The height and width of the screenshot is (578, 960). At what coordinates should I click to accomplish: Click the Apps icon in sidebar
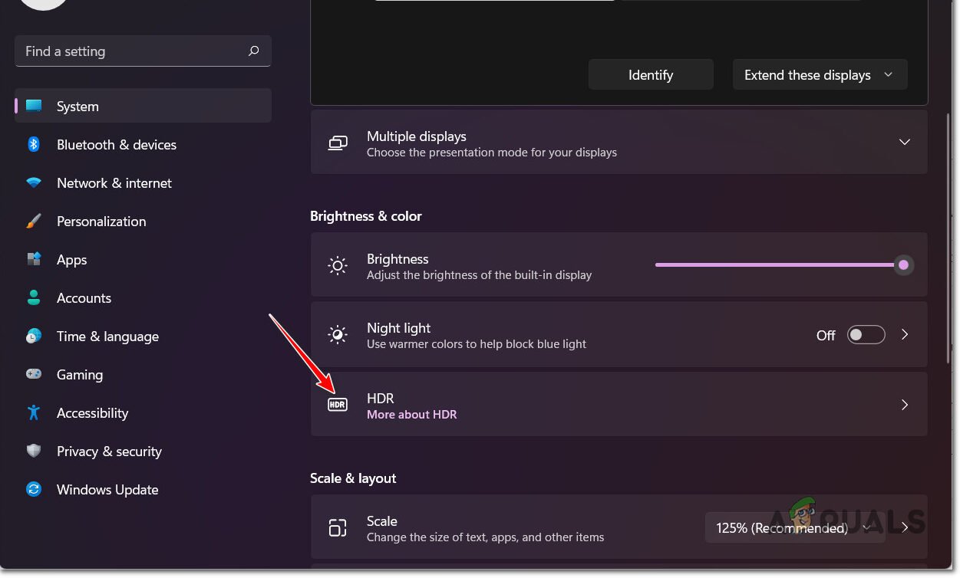tap(34, 260)
